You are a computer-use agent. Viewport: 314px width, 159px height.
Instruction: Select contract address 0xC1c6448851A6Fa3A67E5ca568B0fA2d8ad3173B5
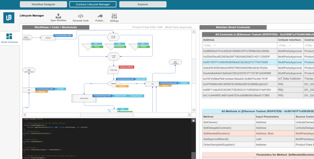click(236, 95)
